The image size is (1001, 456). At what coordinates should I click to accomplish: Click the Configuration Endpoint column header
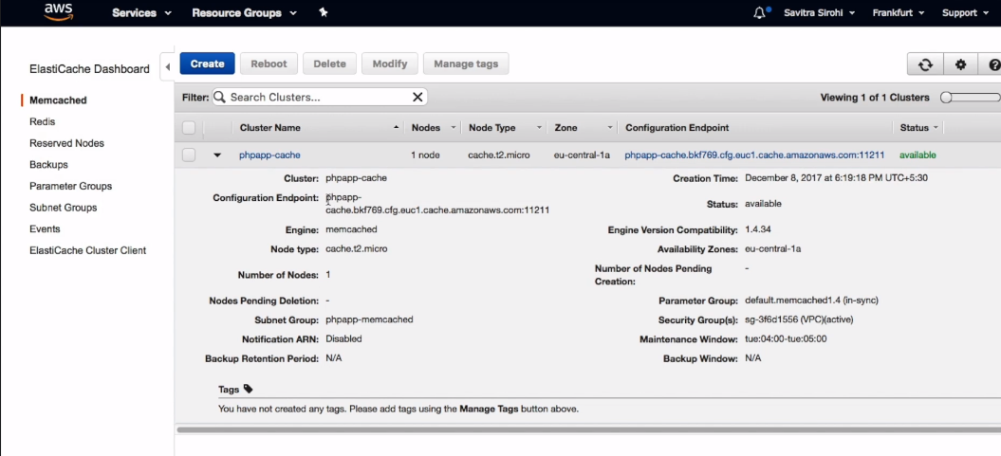(x=677, y=128)
